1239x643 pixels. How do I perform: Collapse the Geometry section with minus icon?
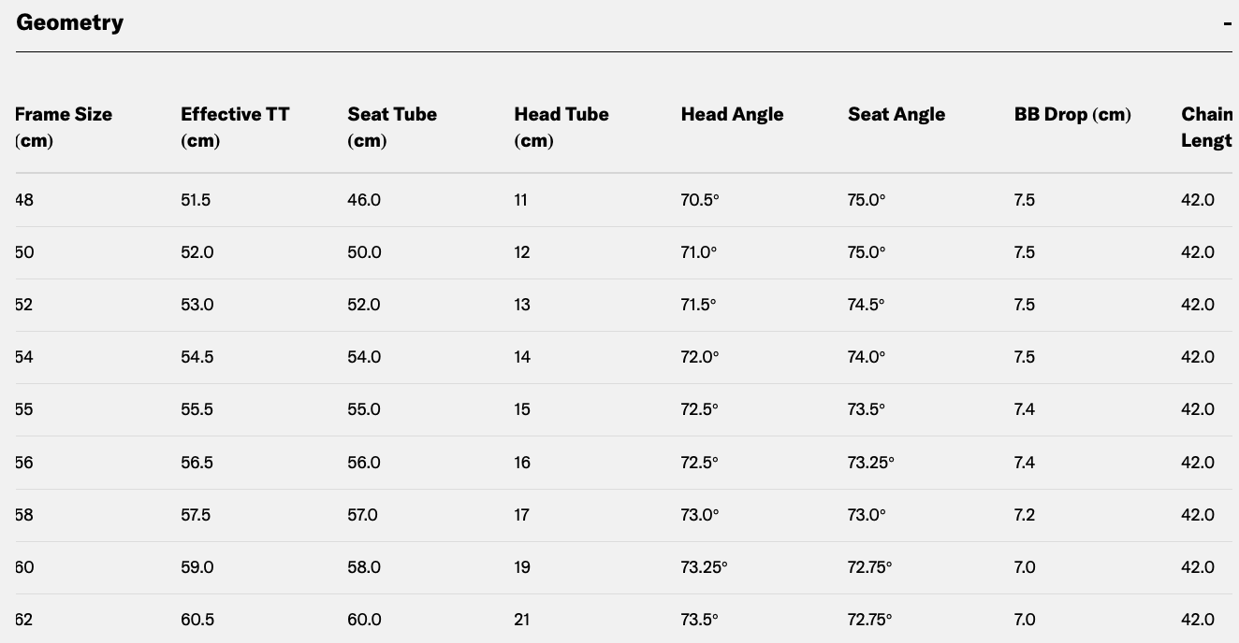pos(1227,22)
